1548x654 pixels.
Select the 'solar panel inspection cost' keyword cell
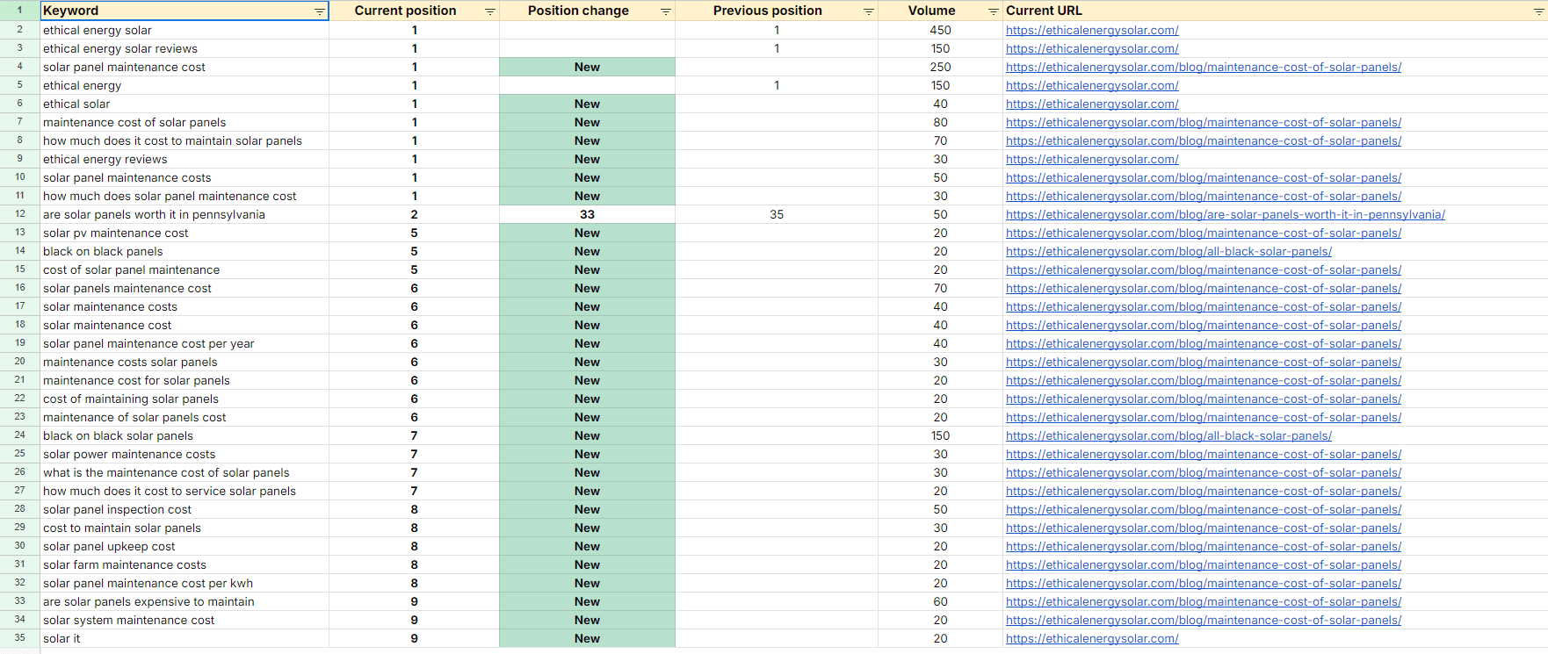(x=184, y=509)
